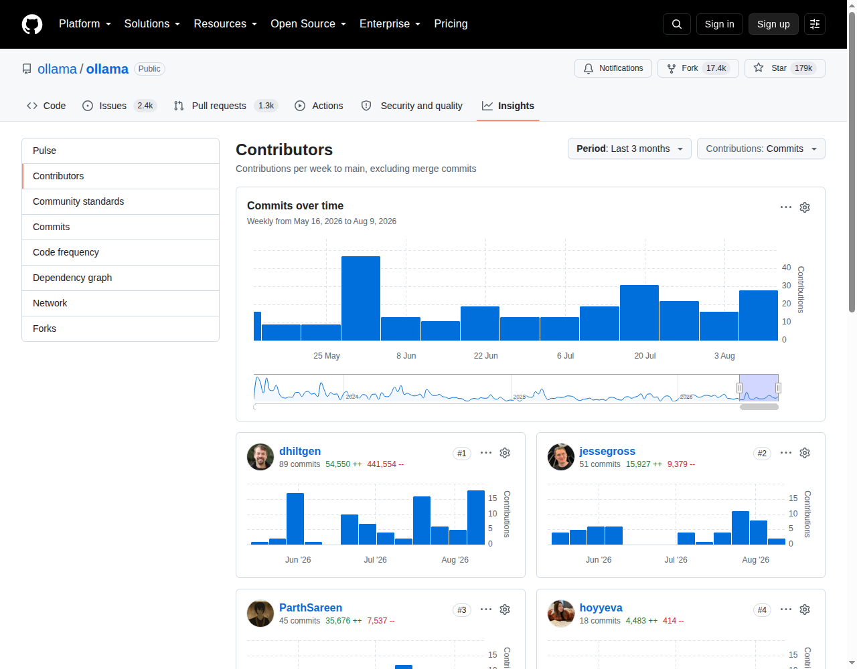Expand the Solutions menu
The width and height of the screenshot is (857, 669).
coord(152,24)
